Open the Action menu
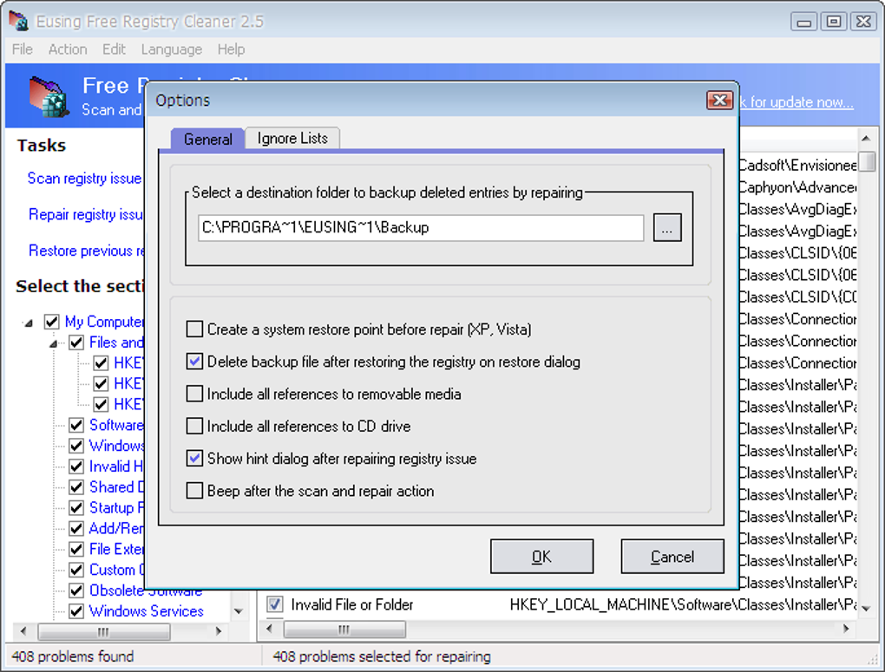885x672 pixels. (67, 49)
